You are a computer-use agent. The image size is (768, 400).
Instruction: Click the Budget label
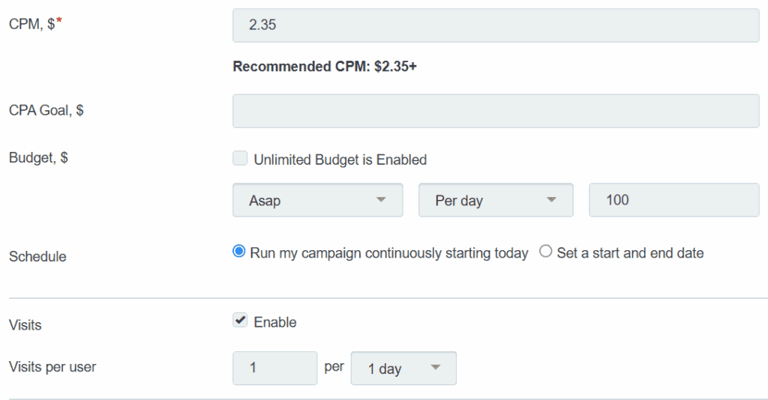tap(38, 158)
